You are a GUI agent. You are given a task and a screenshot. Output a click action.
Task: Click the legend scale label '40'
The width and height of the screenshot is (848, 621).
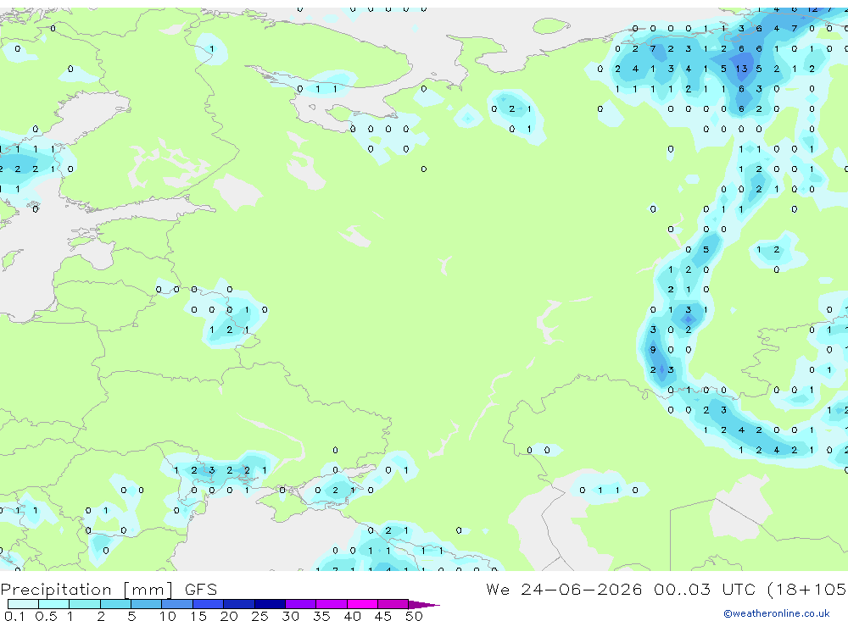pos(352,616)
